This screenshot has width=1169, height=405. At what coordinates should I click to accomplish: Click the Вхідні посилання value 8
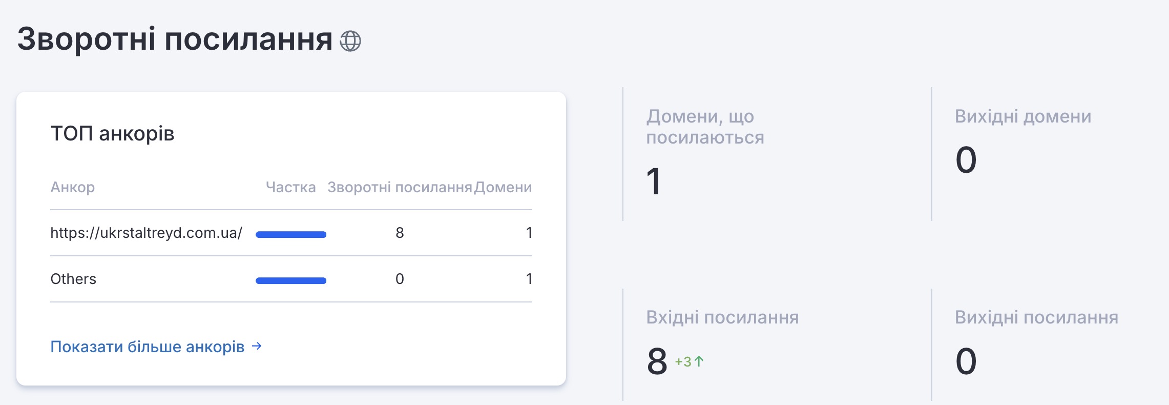[657, 361]
